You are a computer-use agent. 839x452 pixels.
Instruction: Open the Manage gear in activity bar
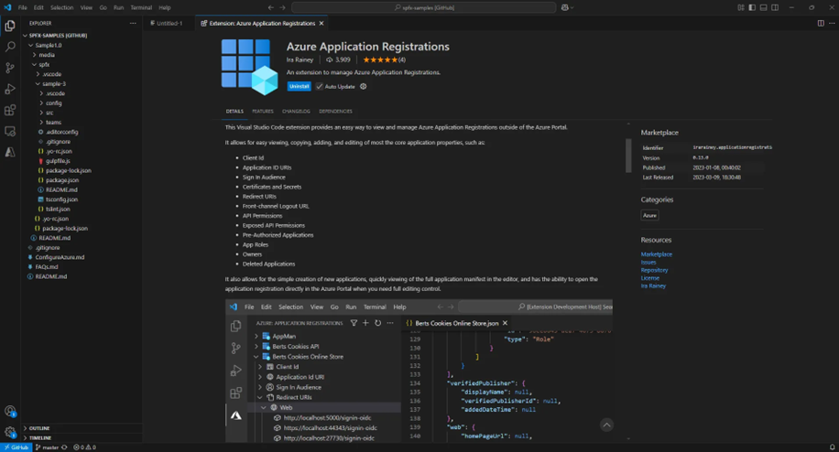click(x=10, y=432)
